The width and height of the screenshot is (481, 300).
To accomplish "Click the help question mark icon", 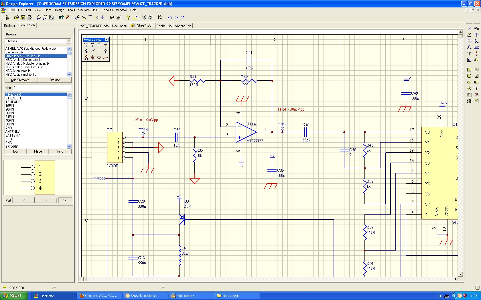I will coord(183,17).
